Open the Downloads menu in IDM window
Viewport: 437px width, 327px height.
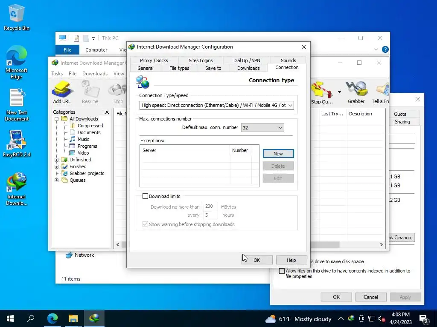pos(95,74)
